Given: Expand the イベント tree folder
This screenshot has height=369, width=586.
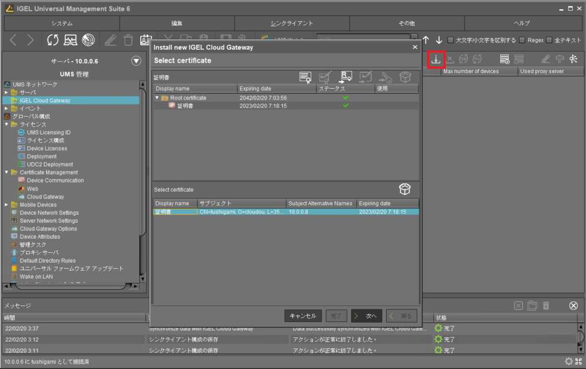Looking at the screenshot, I should [x=6, y=108].
